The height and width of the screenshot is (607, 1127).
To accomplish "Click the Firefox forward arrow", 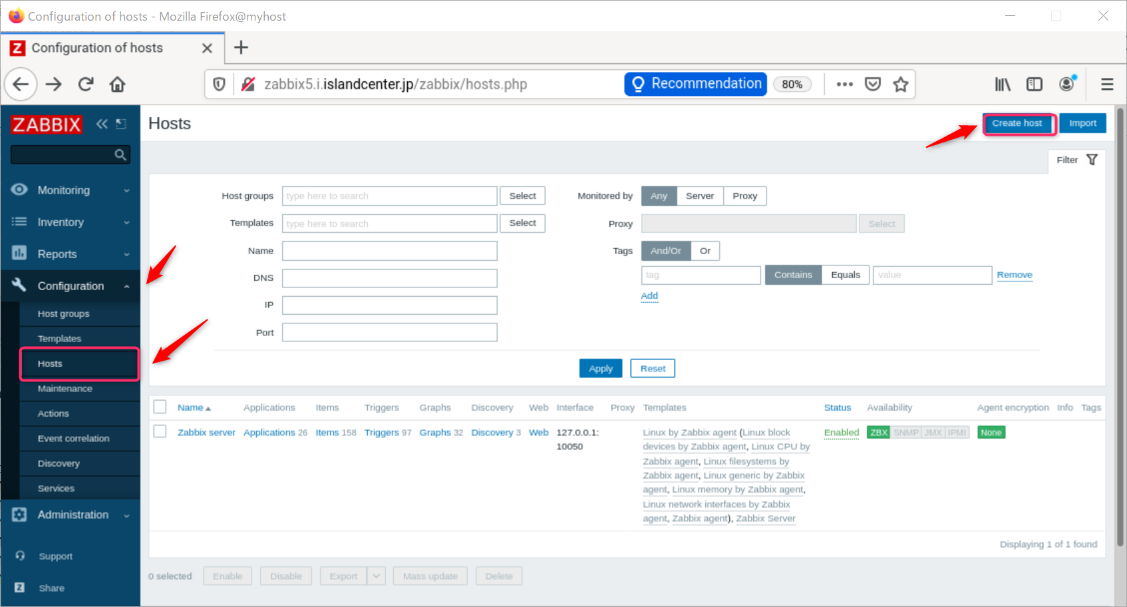I will click(54, 85).
